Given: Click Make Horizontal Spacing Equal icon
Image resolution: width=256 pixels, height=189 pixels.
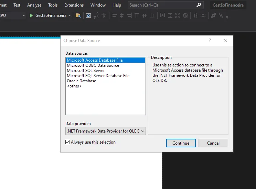Looking at the screenshot, I should tap(195, 15).
